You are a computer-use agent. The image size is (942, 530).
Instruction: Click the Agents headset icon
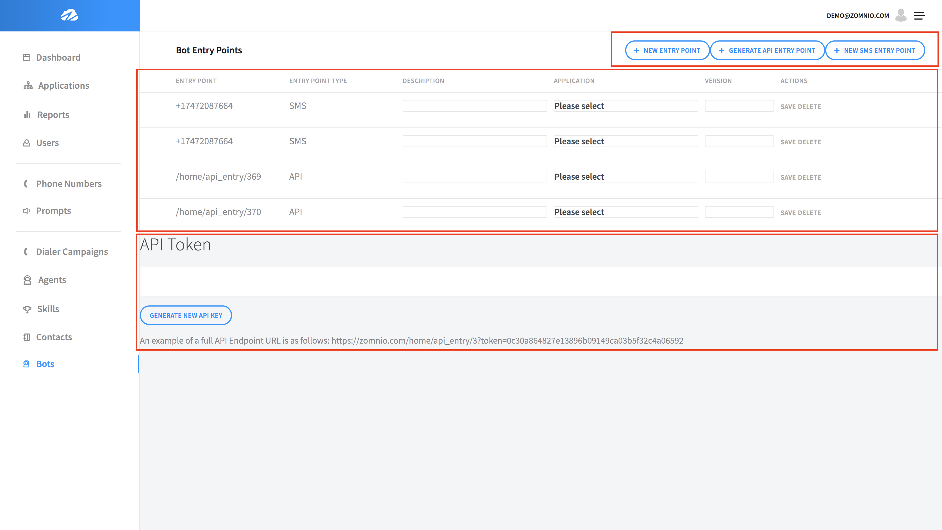28,280
